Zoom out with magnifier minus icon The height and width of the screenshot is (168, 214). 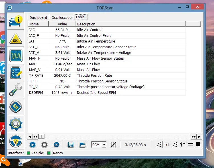click(159, 145)
